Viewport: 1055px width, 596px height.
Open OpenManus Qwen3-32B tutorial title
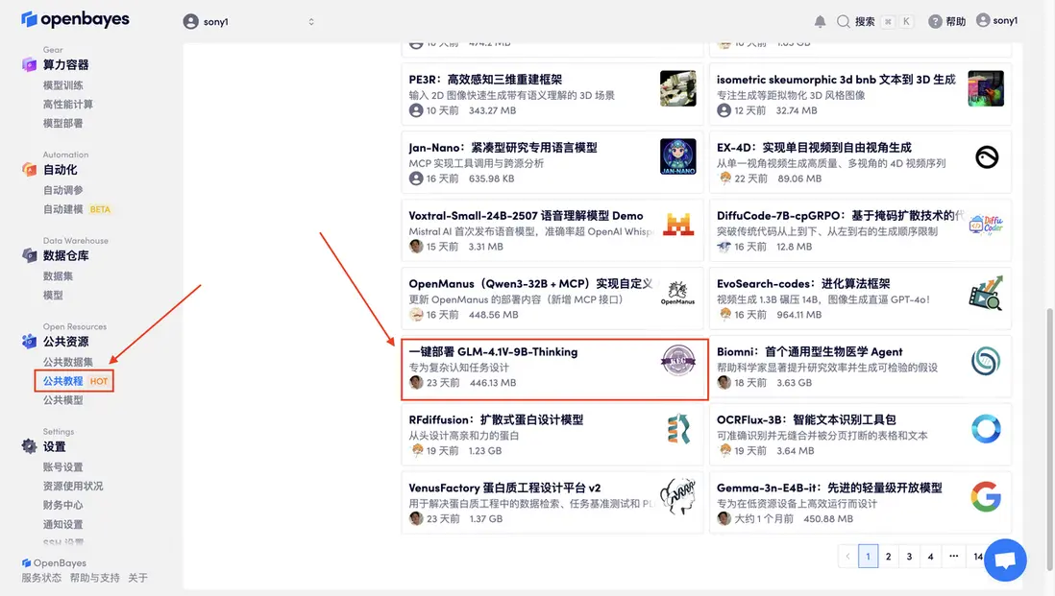click(530, 283)
